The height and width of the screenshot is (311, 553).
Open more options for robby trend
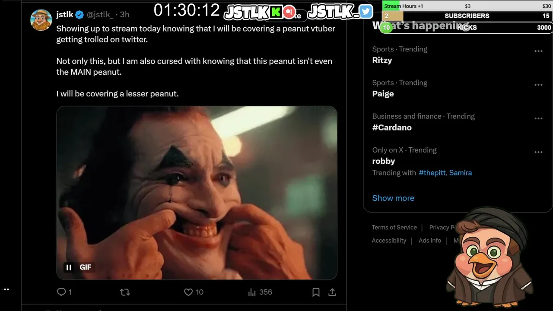point(538,152)
